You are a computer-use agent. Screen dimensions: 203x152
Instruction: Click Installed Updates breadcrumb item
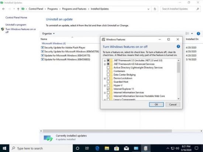pos(100,9)
